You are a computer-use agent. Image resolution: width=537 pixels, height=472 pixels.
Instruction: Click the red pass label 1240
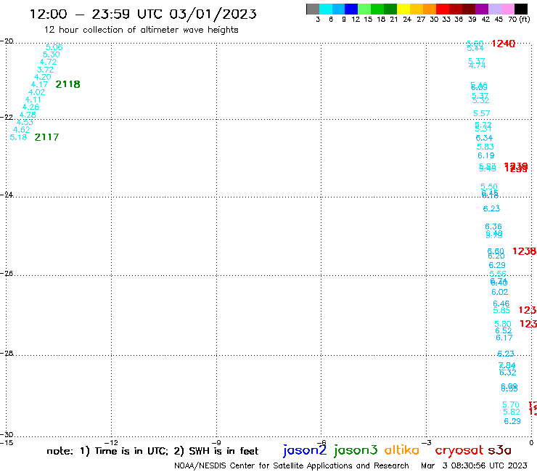(503, 44)
